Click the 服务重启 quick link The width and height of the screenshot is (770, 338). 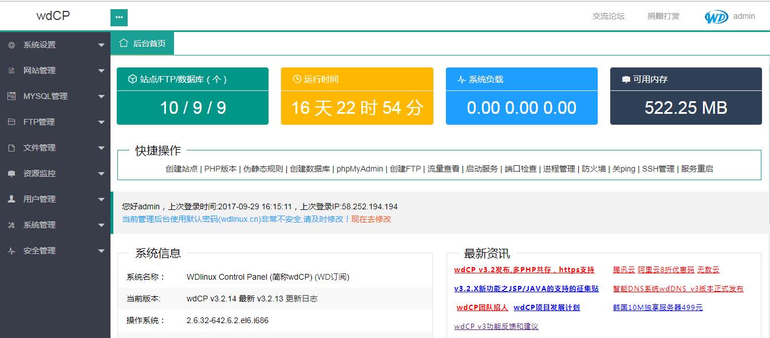[x=697, y=169]
